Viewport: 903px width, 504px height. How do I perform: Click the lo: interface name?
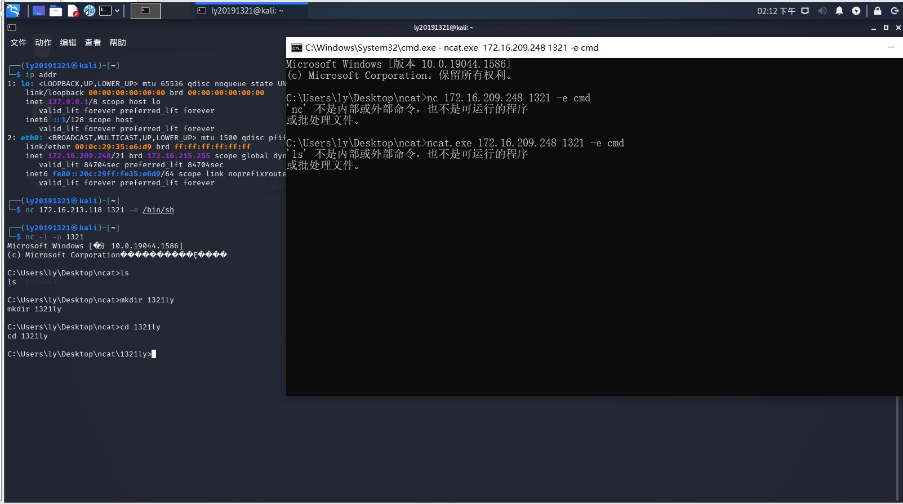(x=28, y=84)
